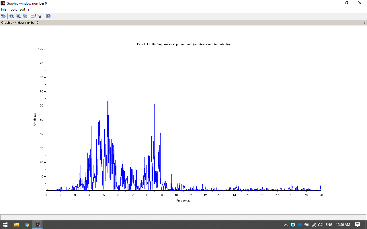Activate the zoom area magnifier tool
367x229 pixels.
pos(12,16)
